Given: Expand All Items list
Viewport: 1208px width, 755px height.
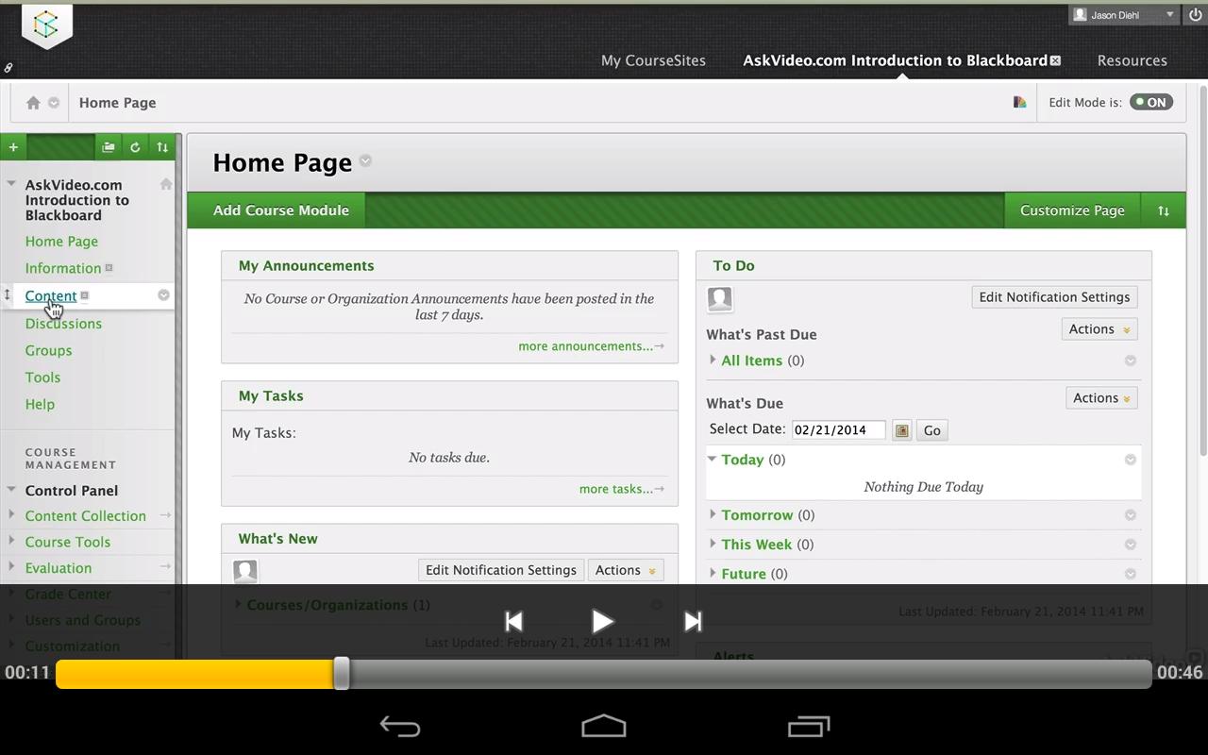Looking at the screenshot, I should 713,360.
